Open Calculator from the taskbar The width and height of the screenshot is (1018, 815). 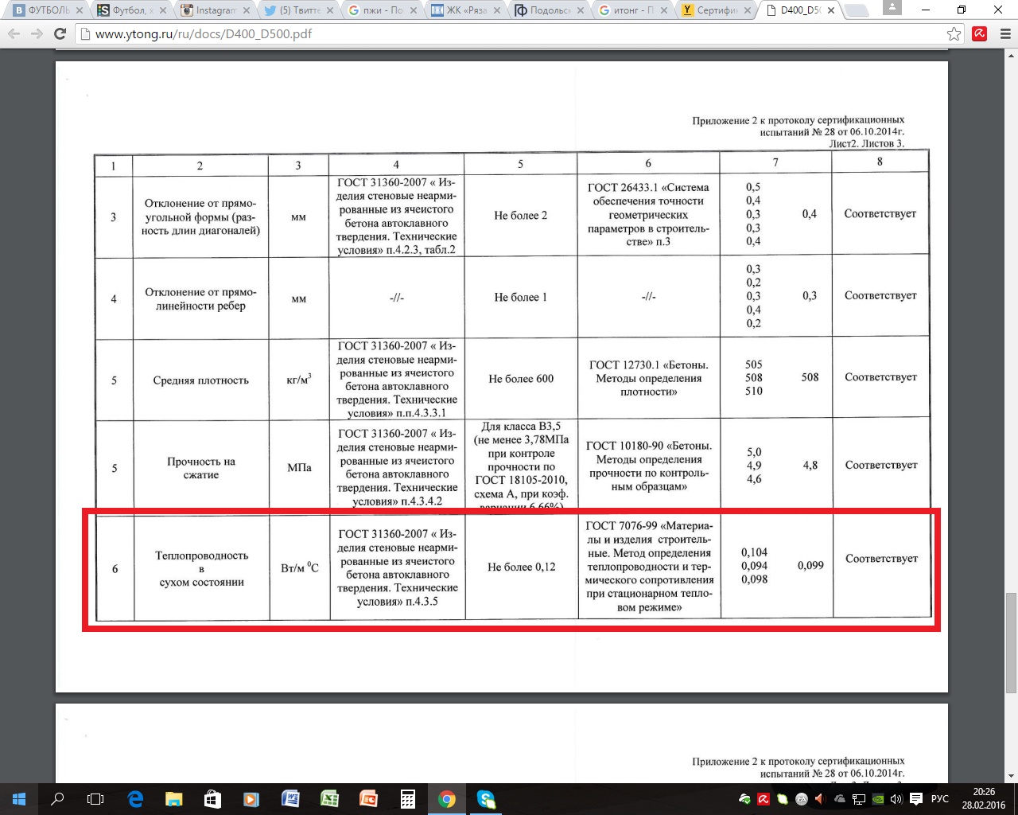pos(408,799)
